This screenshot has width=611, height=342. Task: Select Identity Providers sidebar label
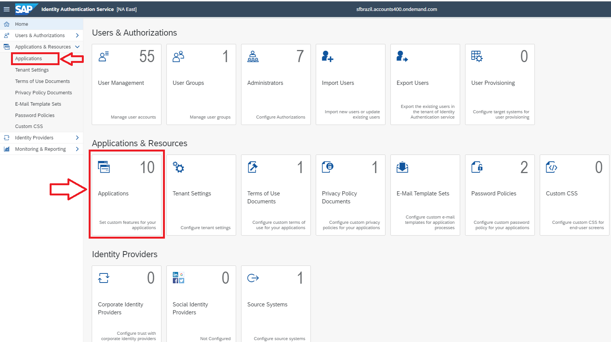click(x=34, y=137)
